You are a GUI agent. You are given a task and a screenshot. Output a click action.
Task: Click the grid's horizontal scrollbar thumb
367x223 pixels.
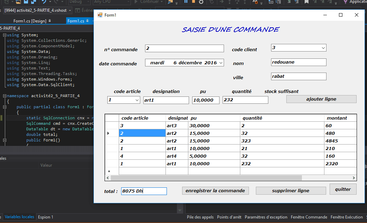pyautogui.click(x=206, y=178)
